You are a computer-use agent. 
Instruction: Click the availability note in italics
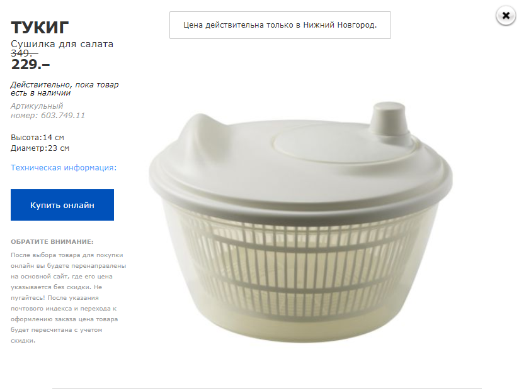pyautogui.click(x=64, y=89)
